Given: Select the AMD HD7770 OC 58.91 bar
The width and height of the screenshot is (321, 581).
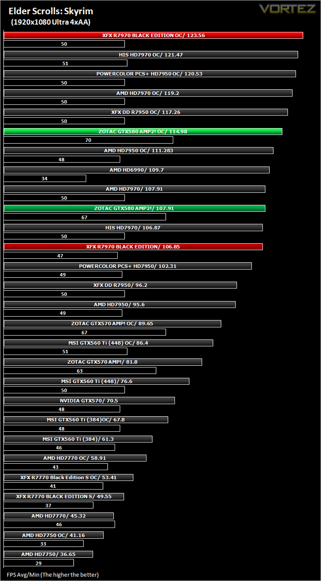Looking at the screenshot, I should (75, 458).
